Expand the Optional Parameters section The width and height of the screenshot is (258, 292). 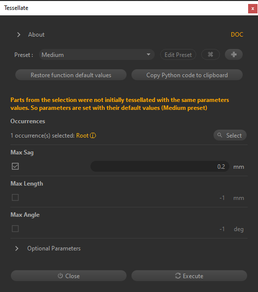17,248
